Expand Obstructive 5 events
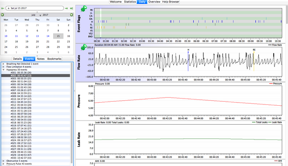 3,161
